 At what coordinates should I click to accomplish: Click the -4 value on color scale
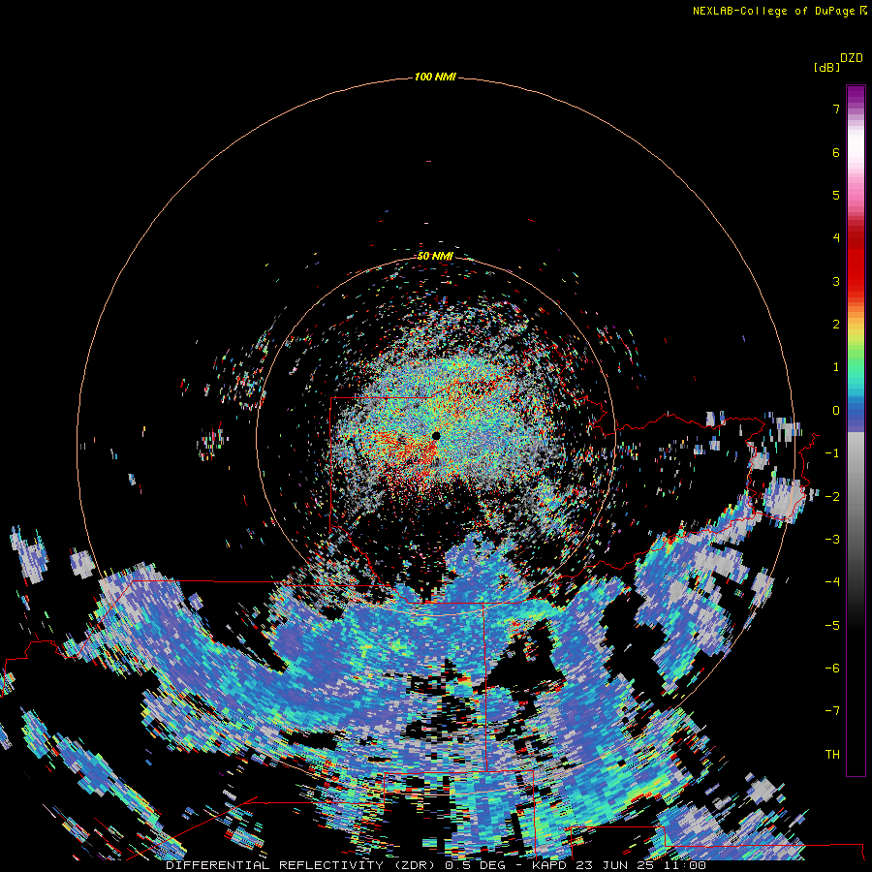[832, 582]
